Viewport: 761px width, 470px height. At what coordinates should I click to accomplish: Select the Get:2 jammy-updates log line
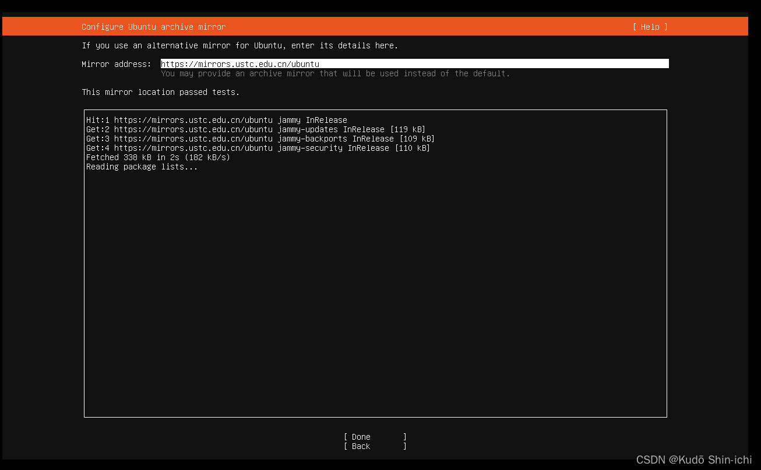(x=255, y=129)
